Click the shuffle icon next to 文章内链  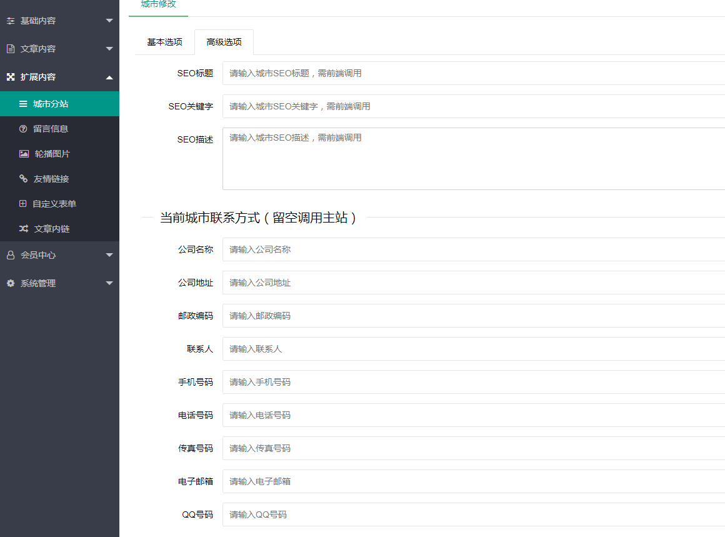22,228
